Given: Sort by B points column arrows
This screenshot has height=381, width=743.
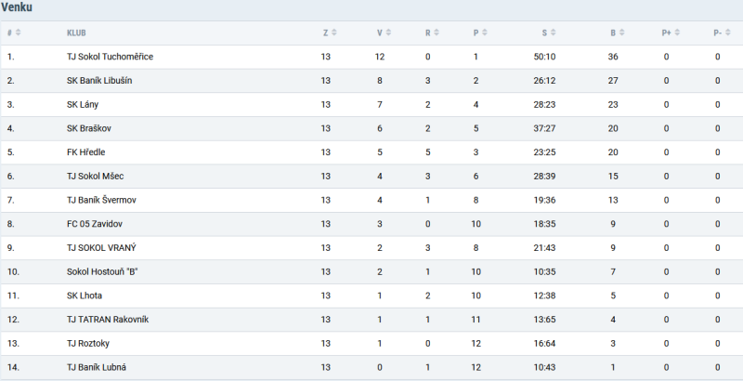Looking at the screenshot, I should 621,33.
